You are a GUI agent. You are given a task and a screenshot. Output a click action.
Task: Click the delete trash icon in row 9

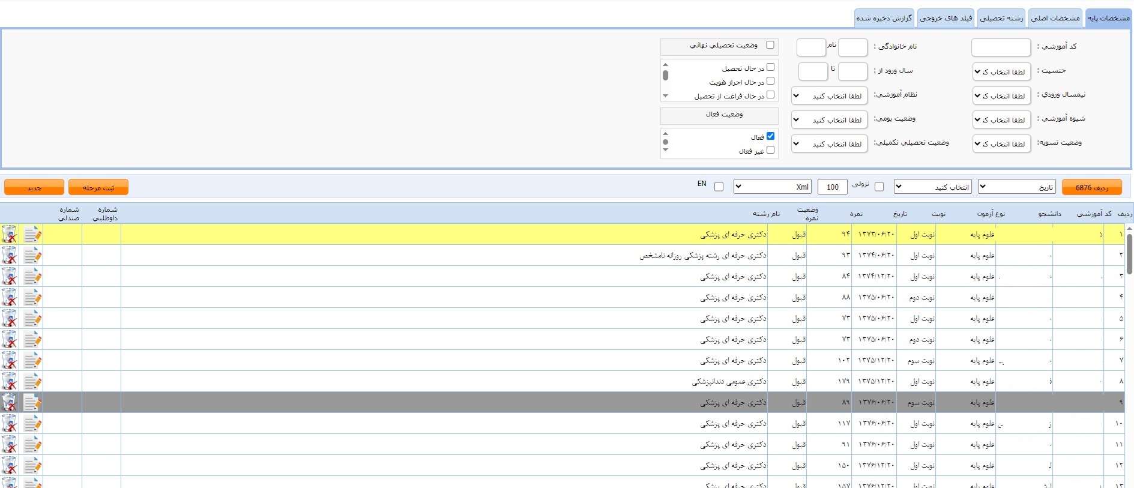[x=10, y=403]
